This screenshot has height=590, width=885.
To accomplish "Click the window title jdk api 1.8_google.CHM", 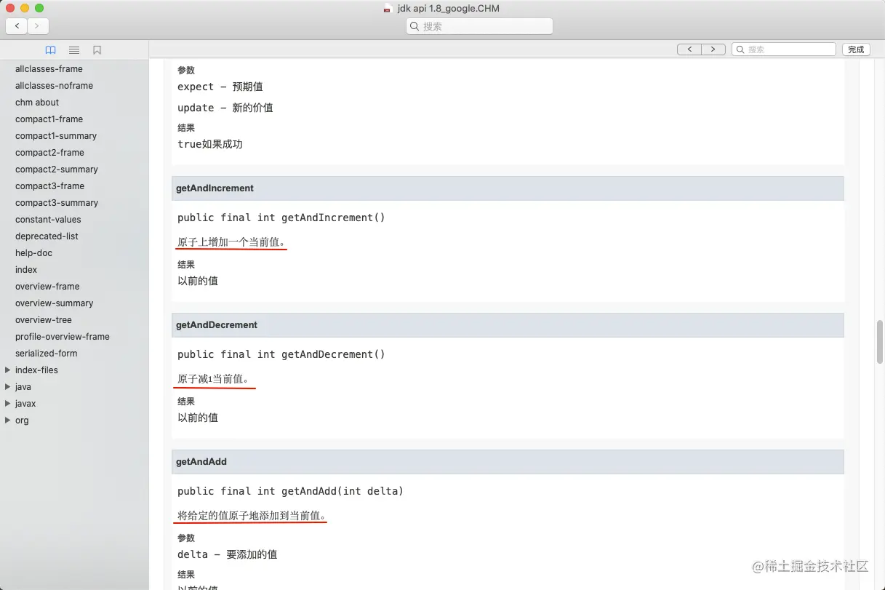I will pos(449,9).
